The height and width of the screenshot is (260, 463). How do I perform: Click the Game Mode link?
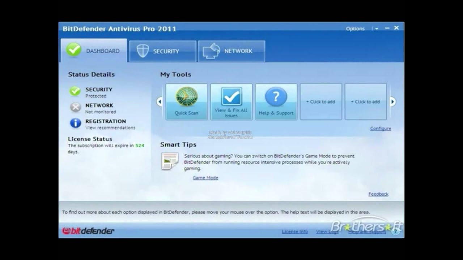tap(205, 178)
